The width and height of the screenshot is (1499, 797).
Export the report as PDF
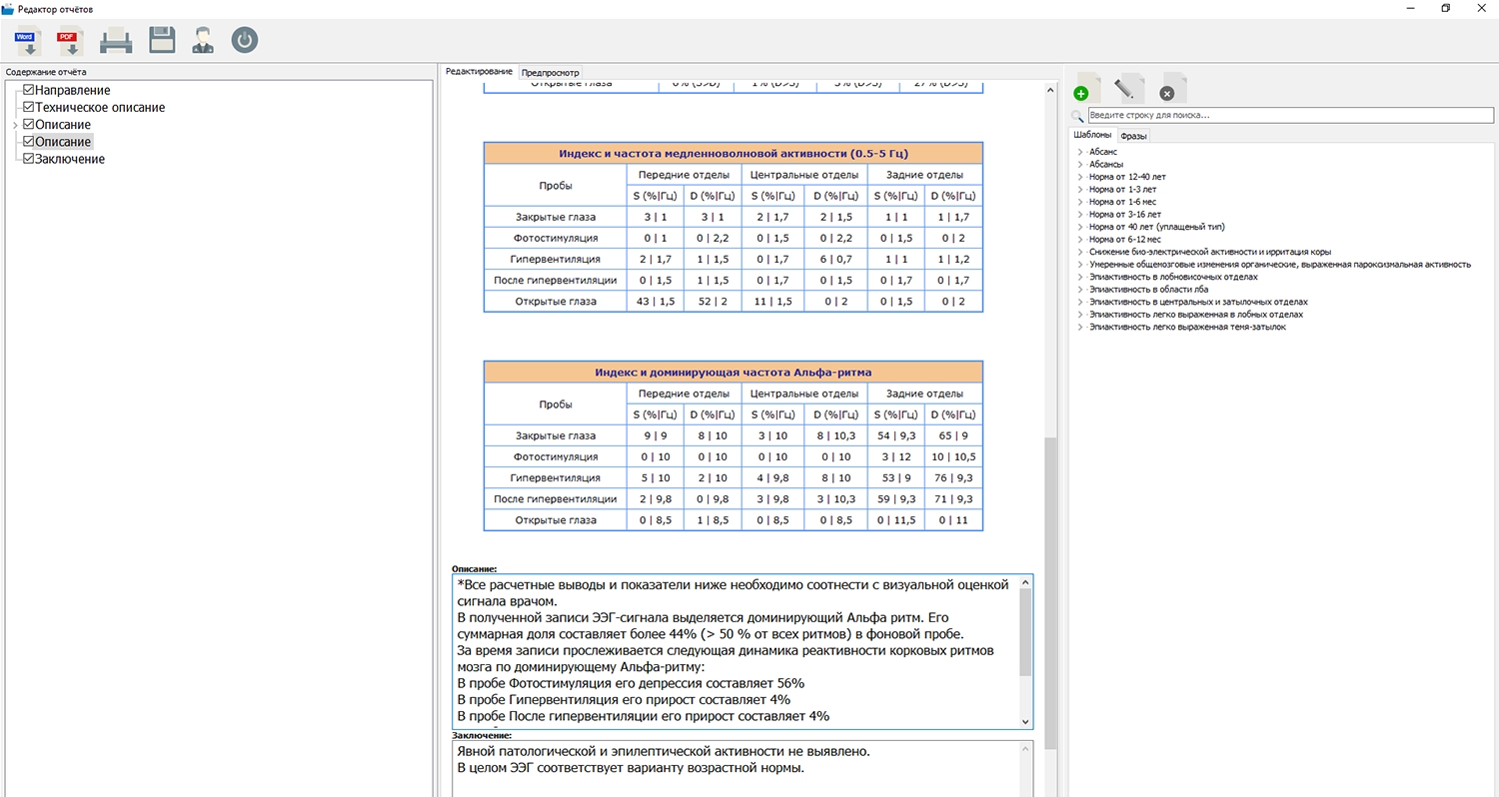69,41
